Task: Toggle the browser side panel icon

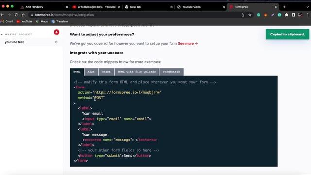Action: [294, 15]
